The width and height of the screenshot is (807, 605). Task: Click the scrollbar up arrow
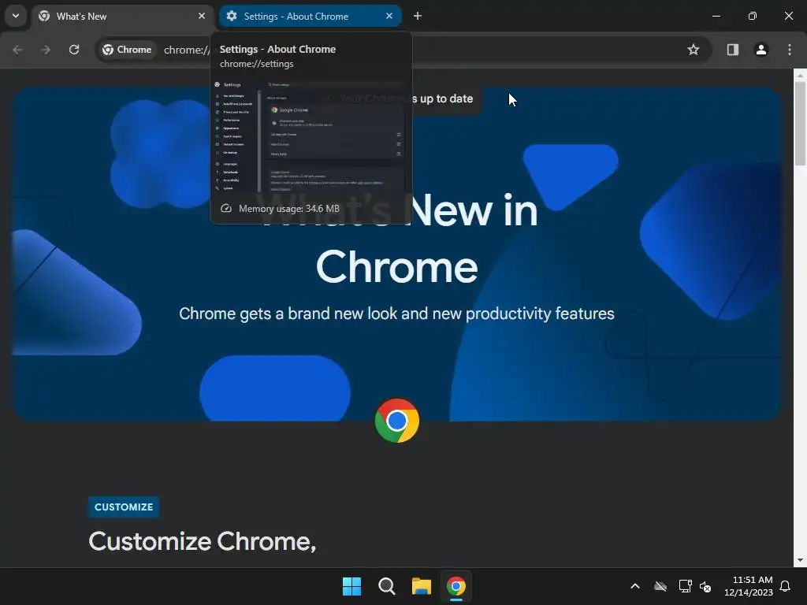(800, 75)
